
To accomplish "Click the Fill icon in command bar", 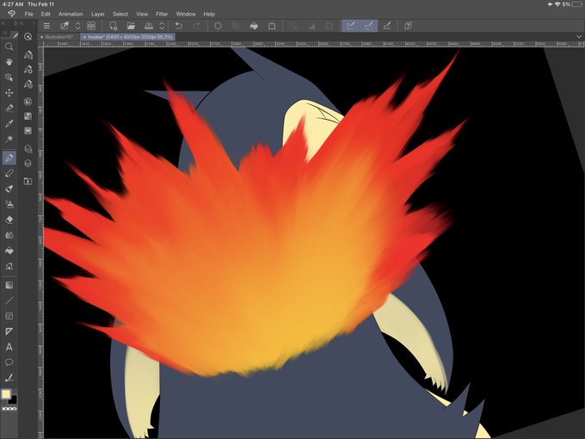I will click(x=254, y=26).
